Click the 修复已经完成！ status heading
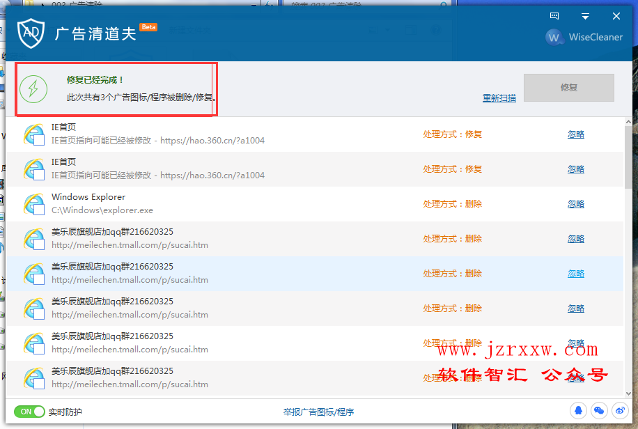638x429 pixels. click(x=95, y=80)
